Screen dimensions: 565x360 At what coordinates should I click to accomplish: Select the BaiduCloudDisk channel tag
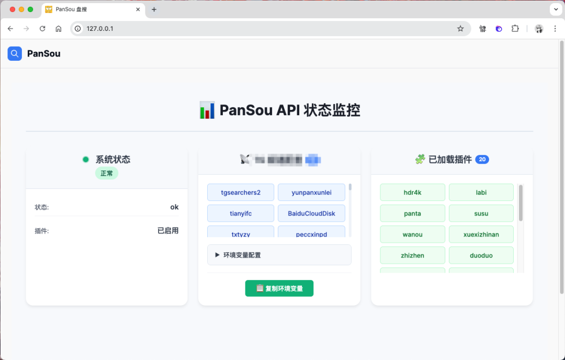point(311,213)
